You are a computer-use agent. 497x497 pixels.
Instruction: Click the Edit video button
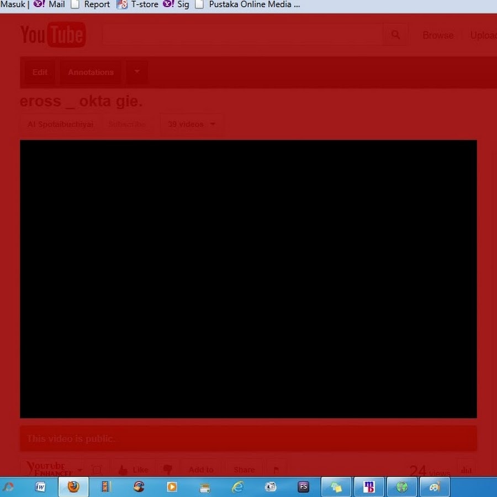pyautogui.click(x=40, y=72)
